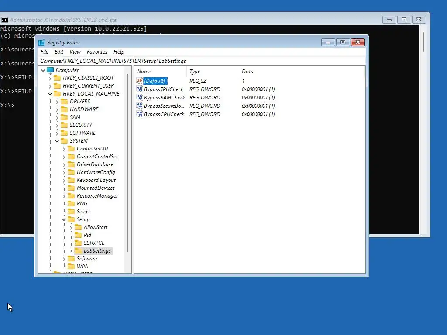447x335 pixels.
Task: Select the Computer icon in tree
Action: [50, 70]
